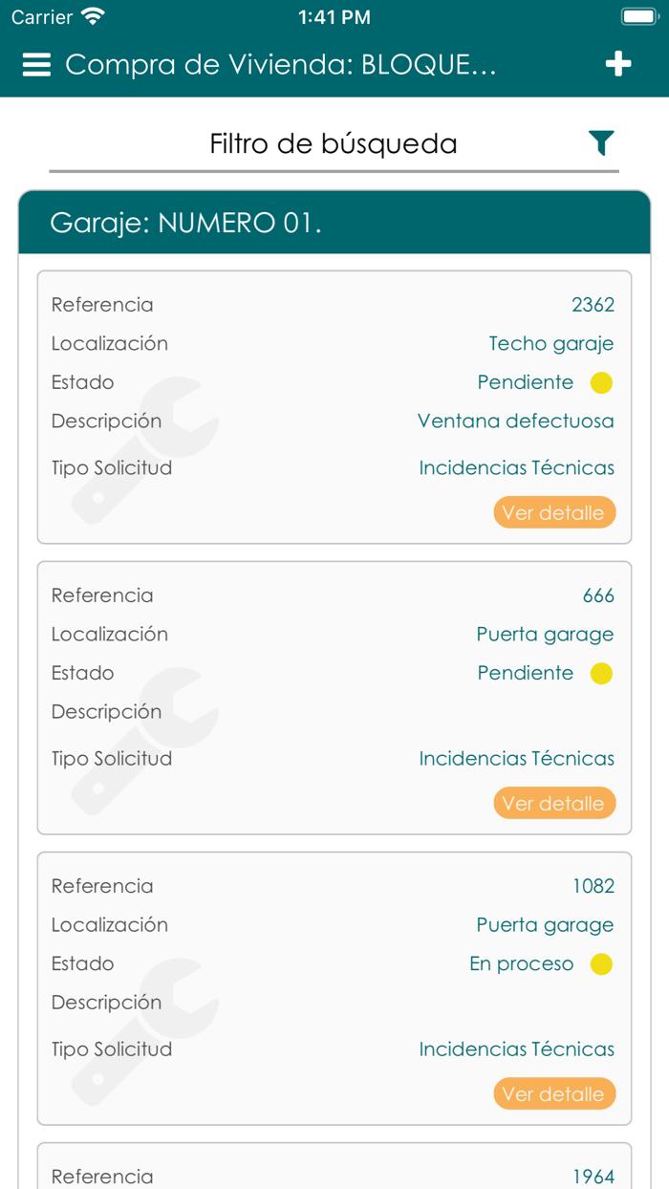This screenshot has width=669, height=1189.
Task: Click Ver detalle for reference 2362
Action: 554,513
